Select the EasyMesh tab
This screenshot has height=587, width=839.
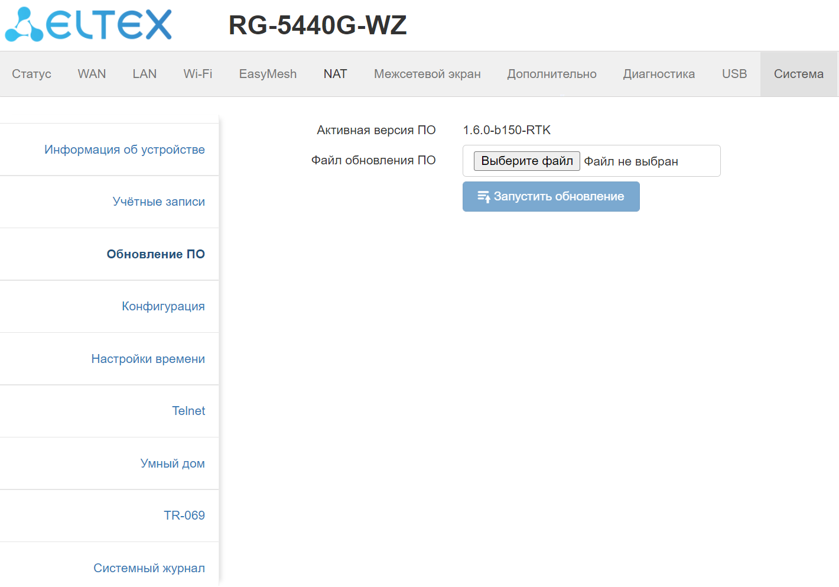(x=268, y=74)
